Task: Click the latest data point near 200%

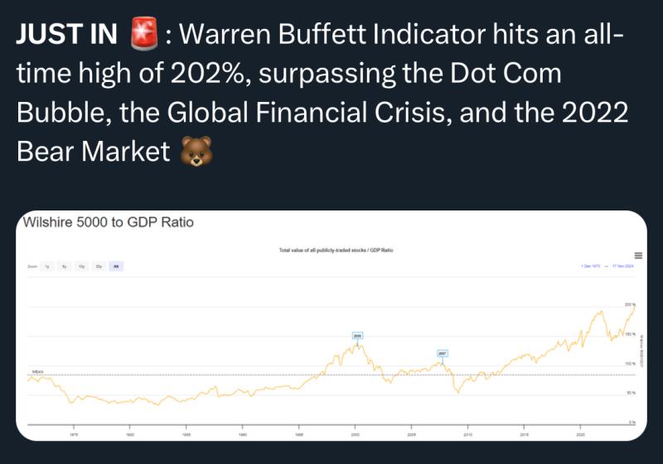Action: (x=634, y=305)
